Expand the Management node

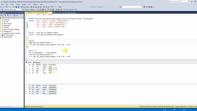click(1, 31)
